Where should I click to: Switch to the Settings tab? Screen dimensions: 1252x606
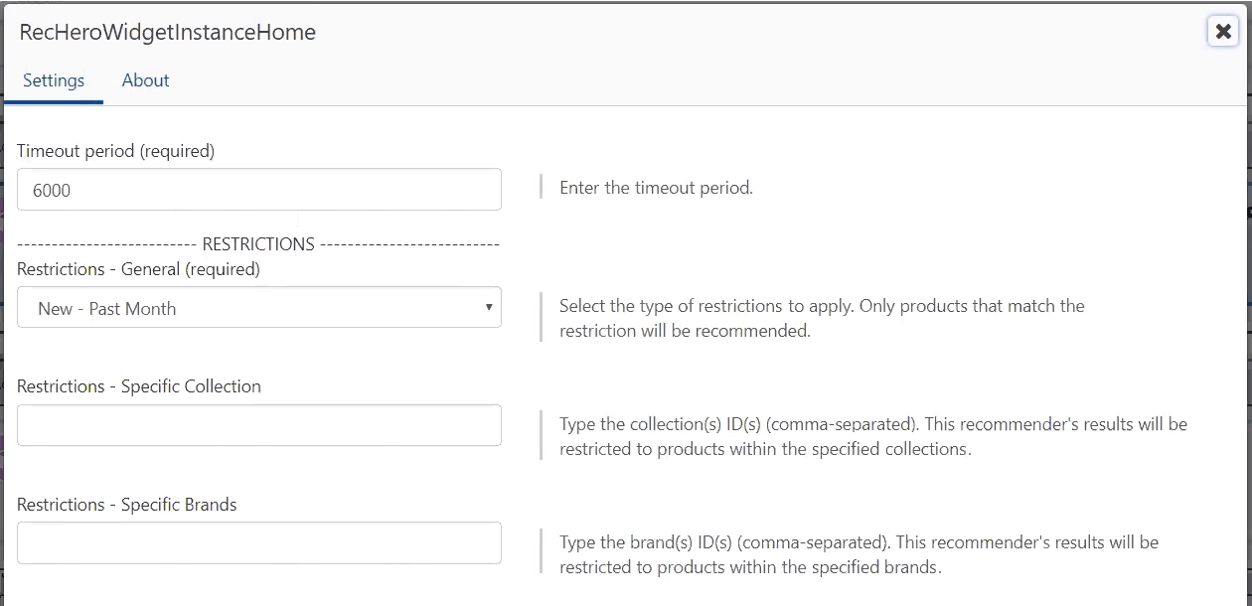tap(54, 80)
